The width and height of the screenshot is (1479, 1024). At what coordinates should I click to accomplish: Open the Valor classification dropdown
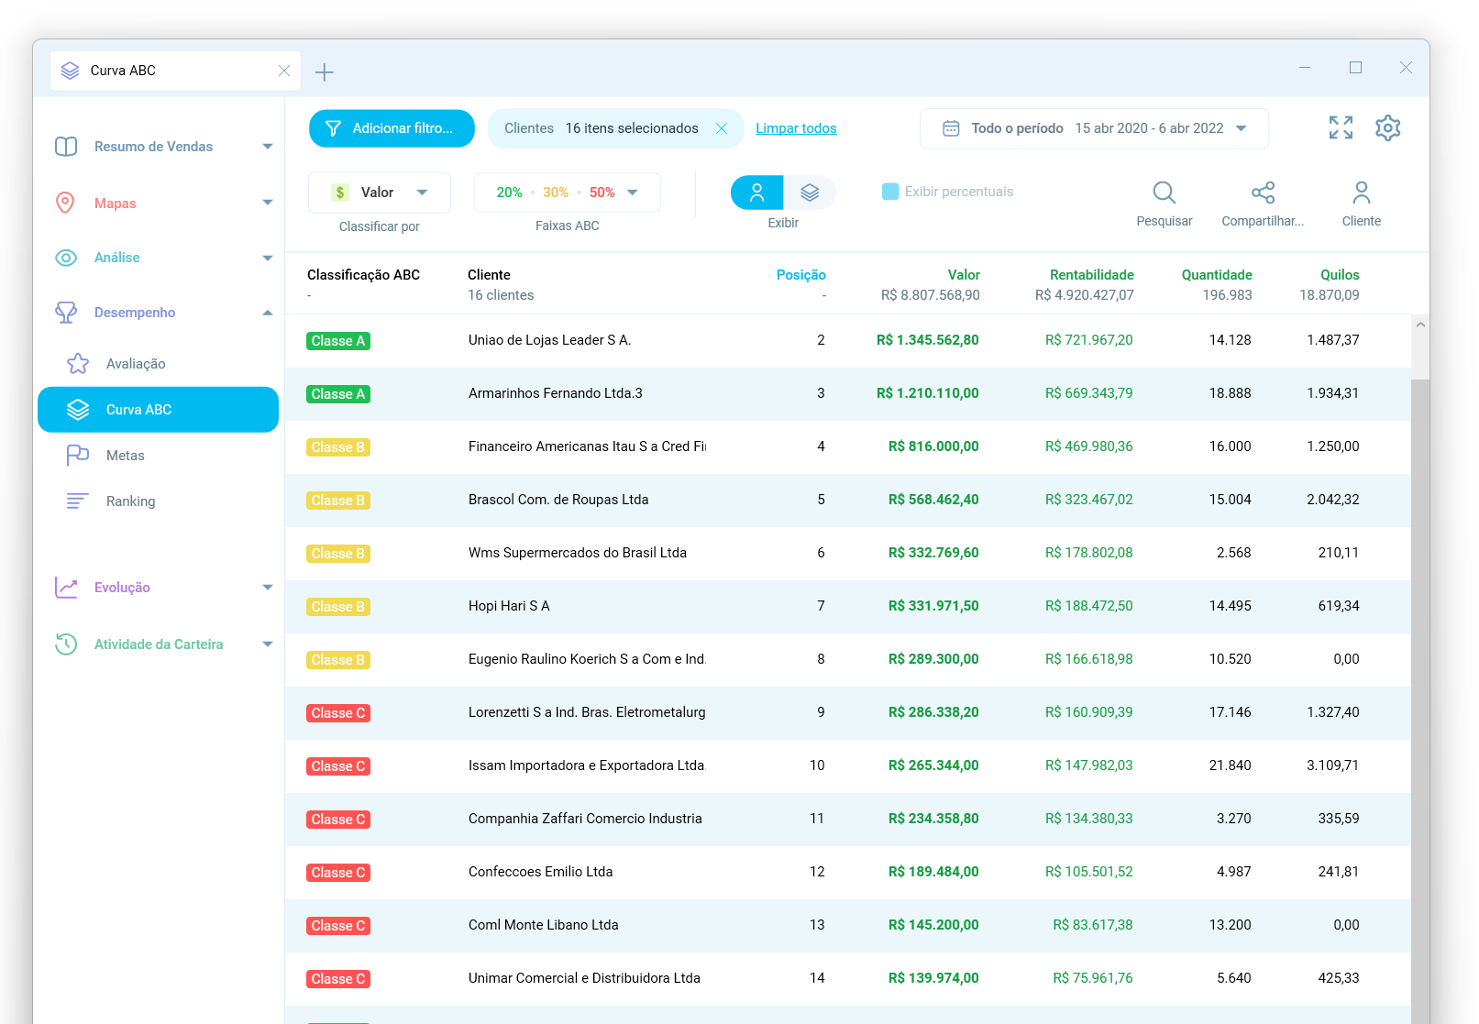point(380,193)
